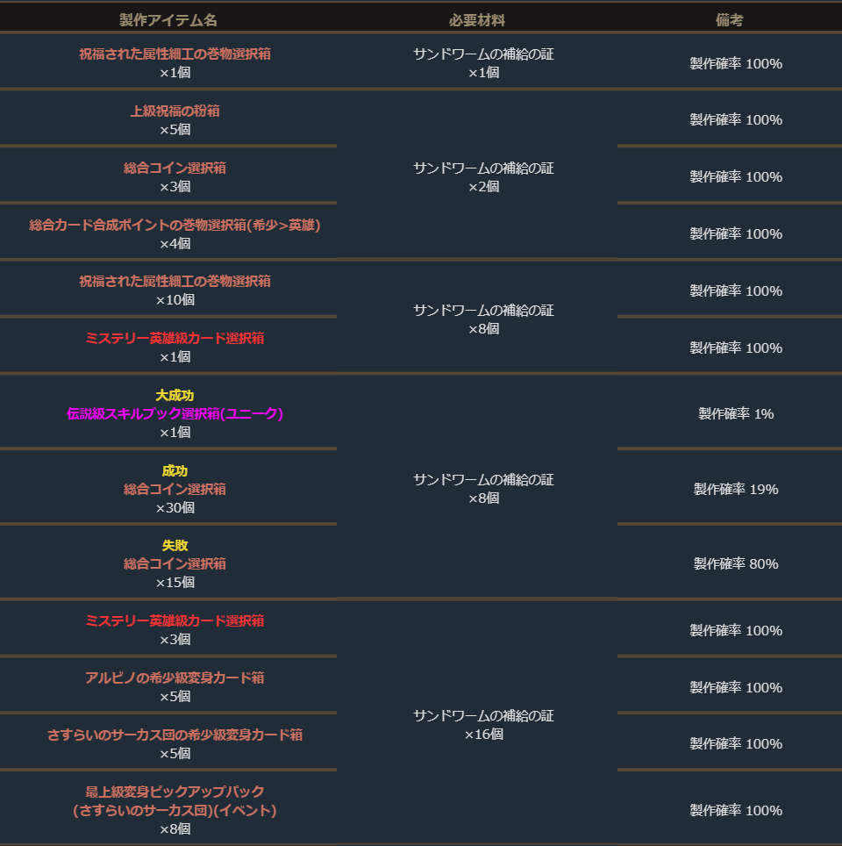Screen dimensions: 842x846
Task: Click the yellow 失敗 result label
Action: coord(175,545)
